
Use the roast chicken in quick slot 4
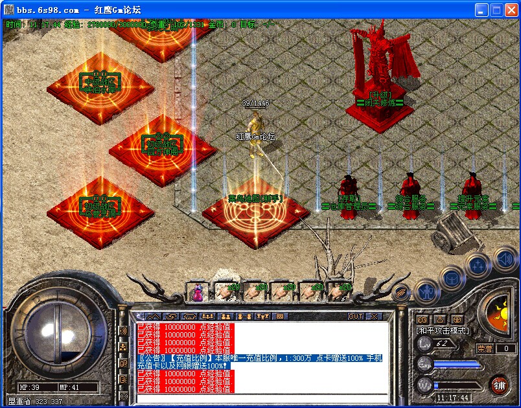coord(283,292)
